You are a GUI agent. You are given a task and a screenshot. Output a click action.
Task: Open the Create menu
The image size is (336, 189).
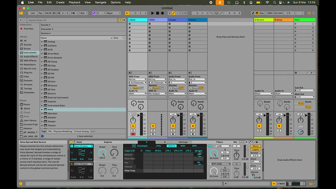pos(60,2)
